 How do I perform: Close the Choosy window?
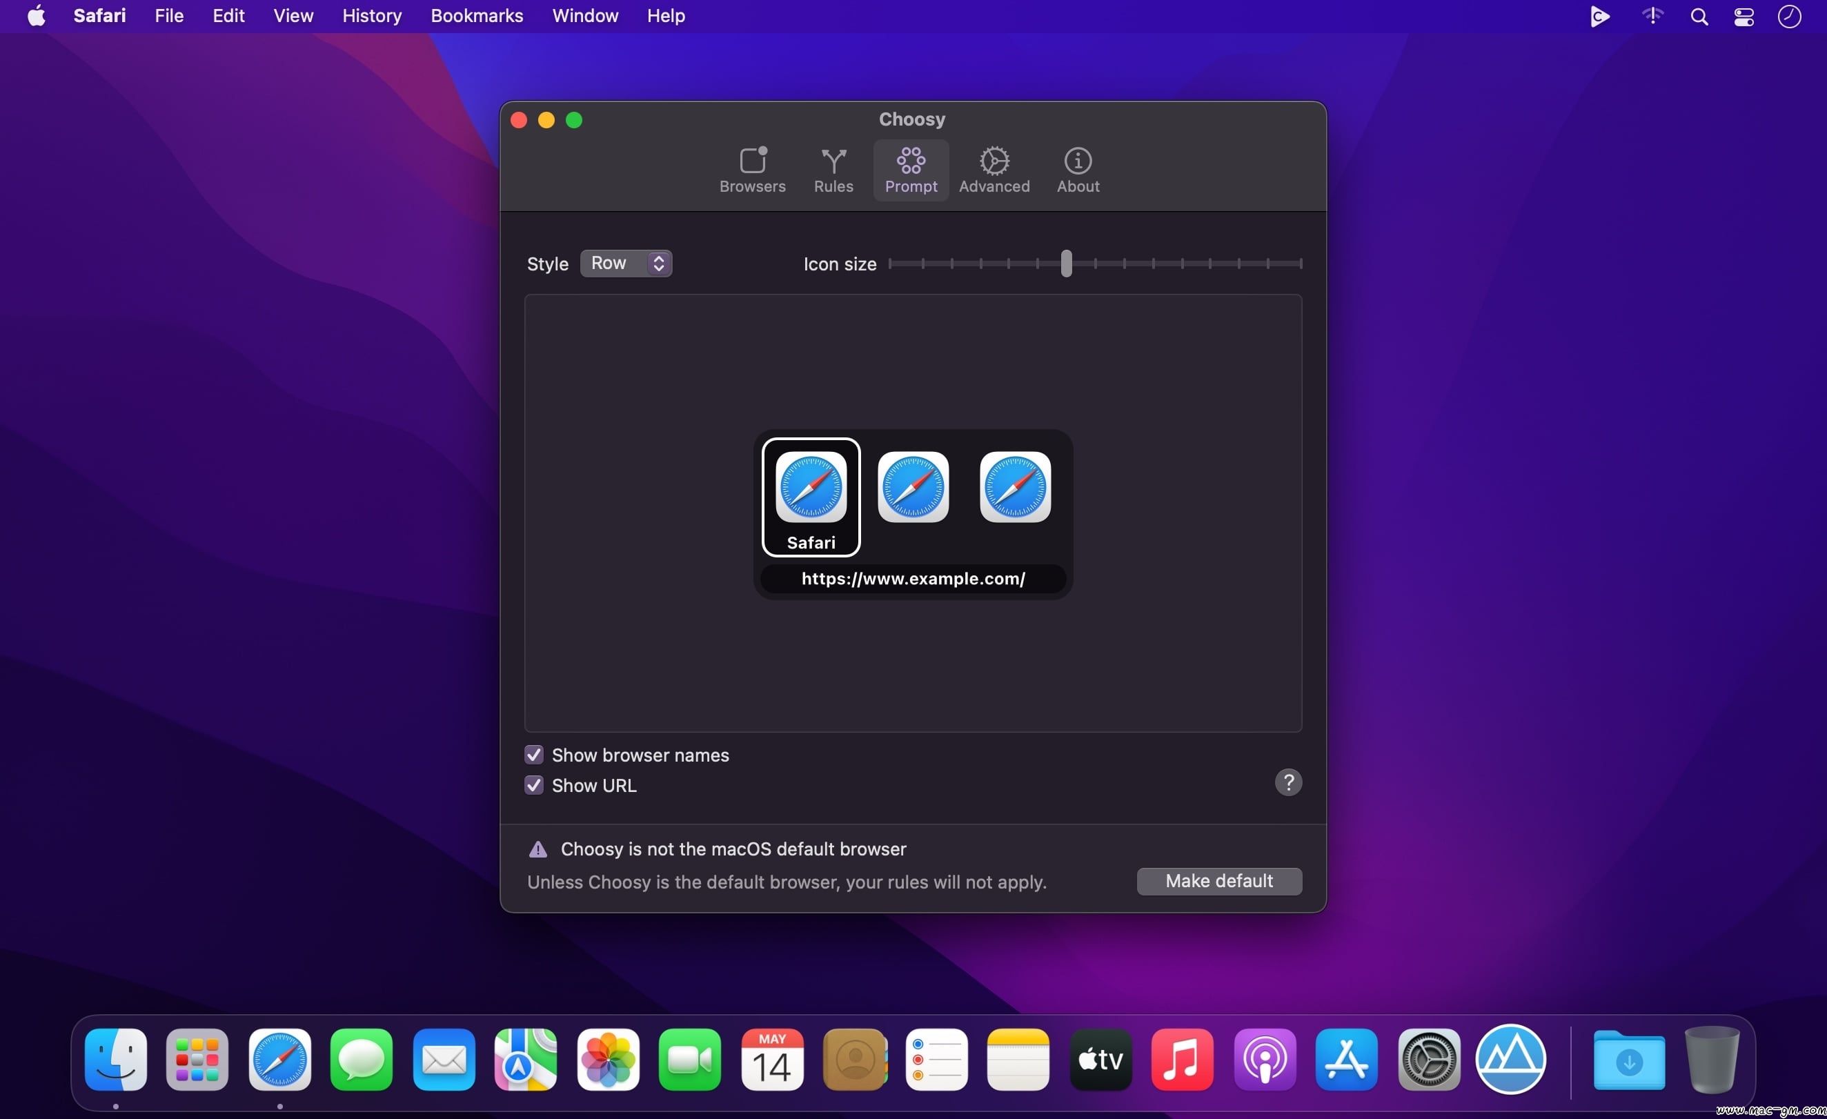tap(519, 120)
